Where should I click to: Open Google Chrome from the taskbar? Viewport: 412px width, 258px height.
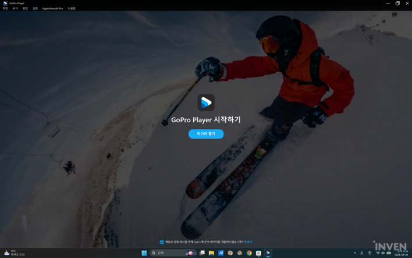249,253
